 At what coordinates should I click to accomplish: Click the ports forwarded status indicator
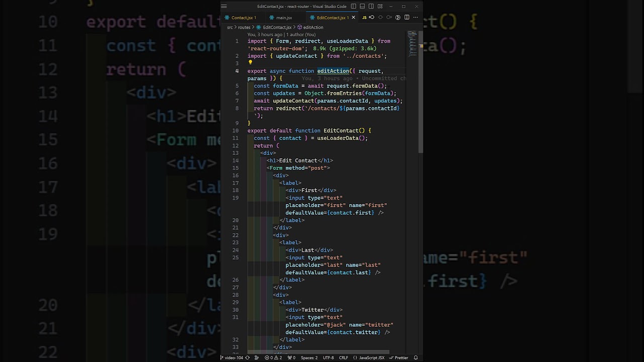tap(290, 358)
